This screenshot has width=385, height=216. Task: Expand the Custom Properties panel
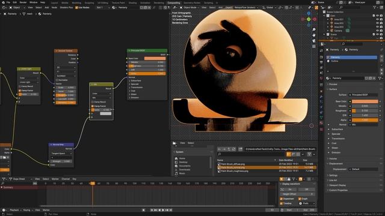pyautogui.click(x=337, y=190)
